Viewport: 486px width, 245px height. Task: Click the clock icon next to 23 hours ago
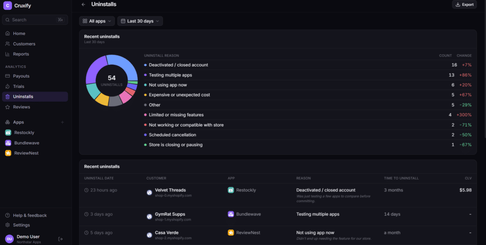(86, 190)
